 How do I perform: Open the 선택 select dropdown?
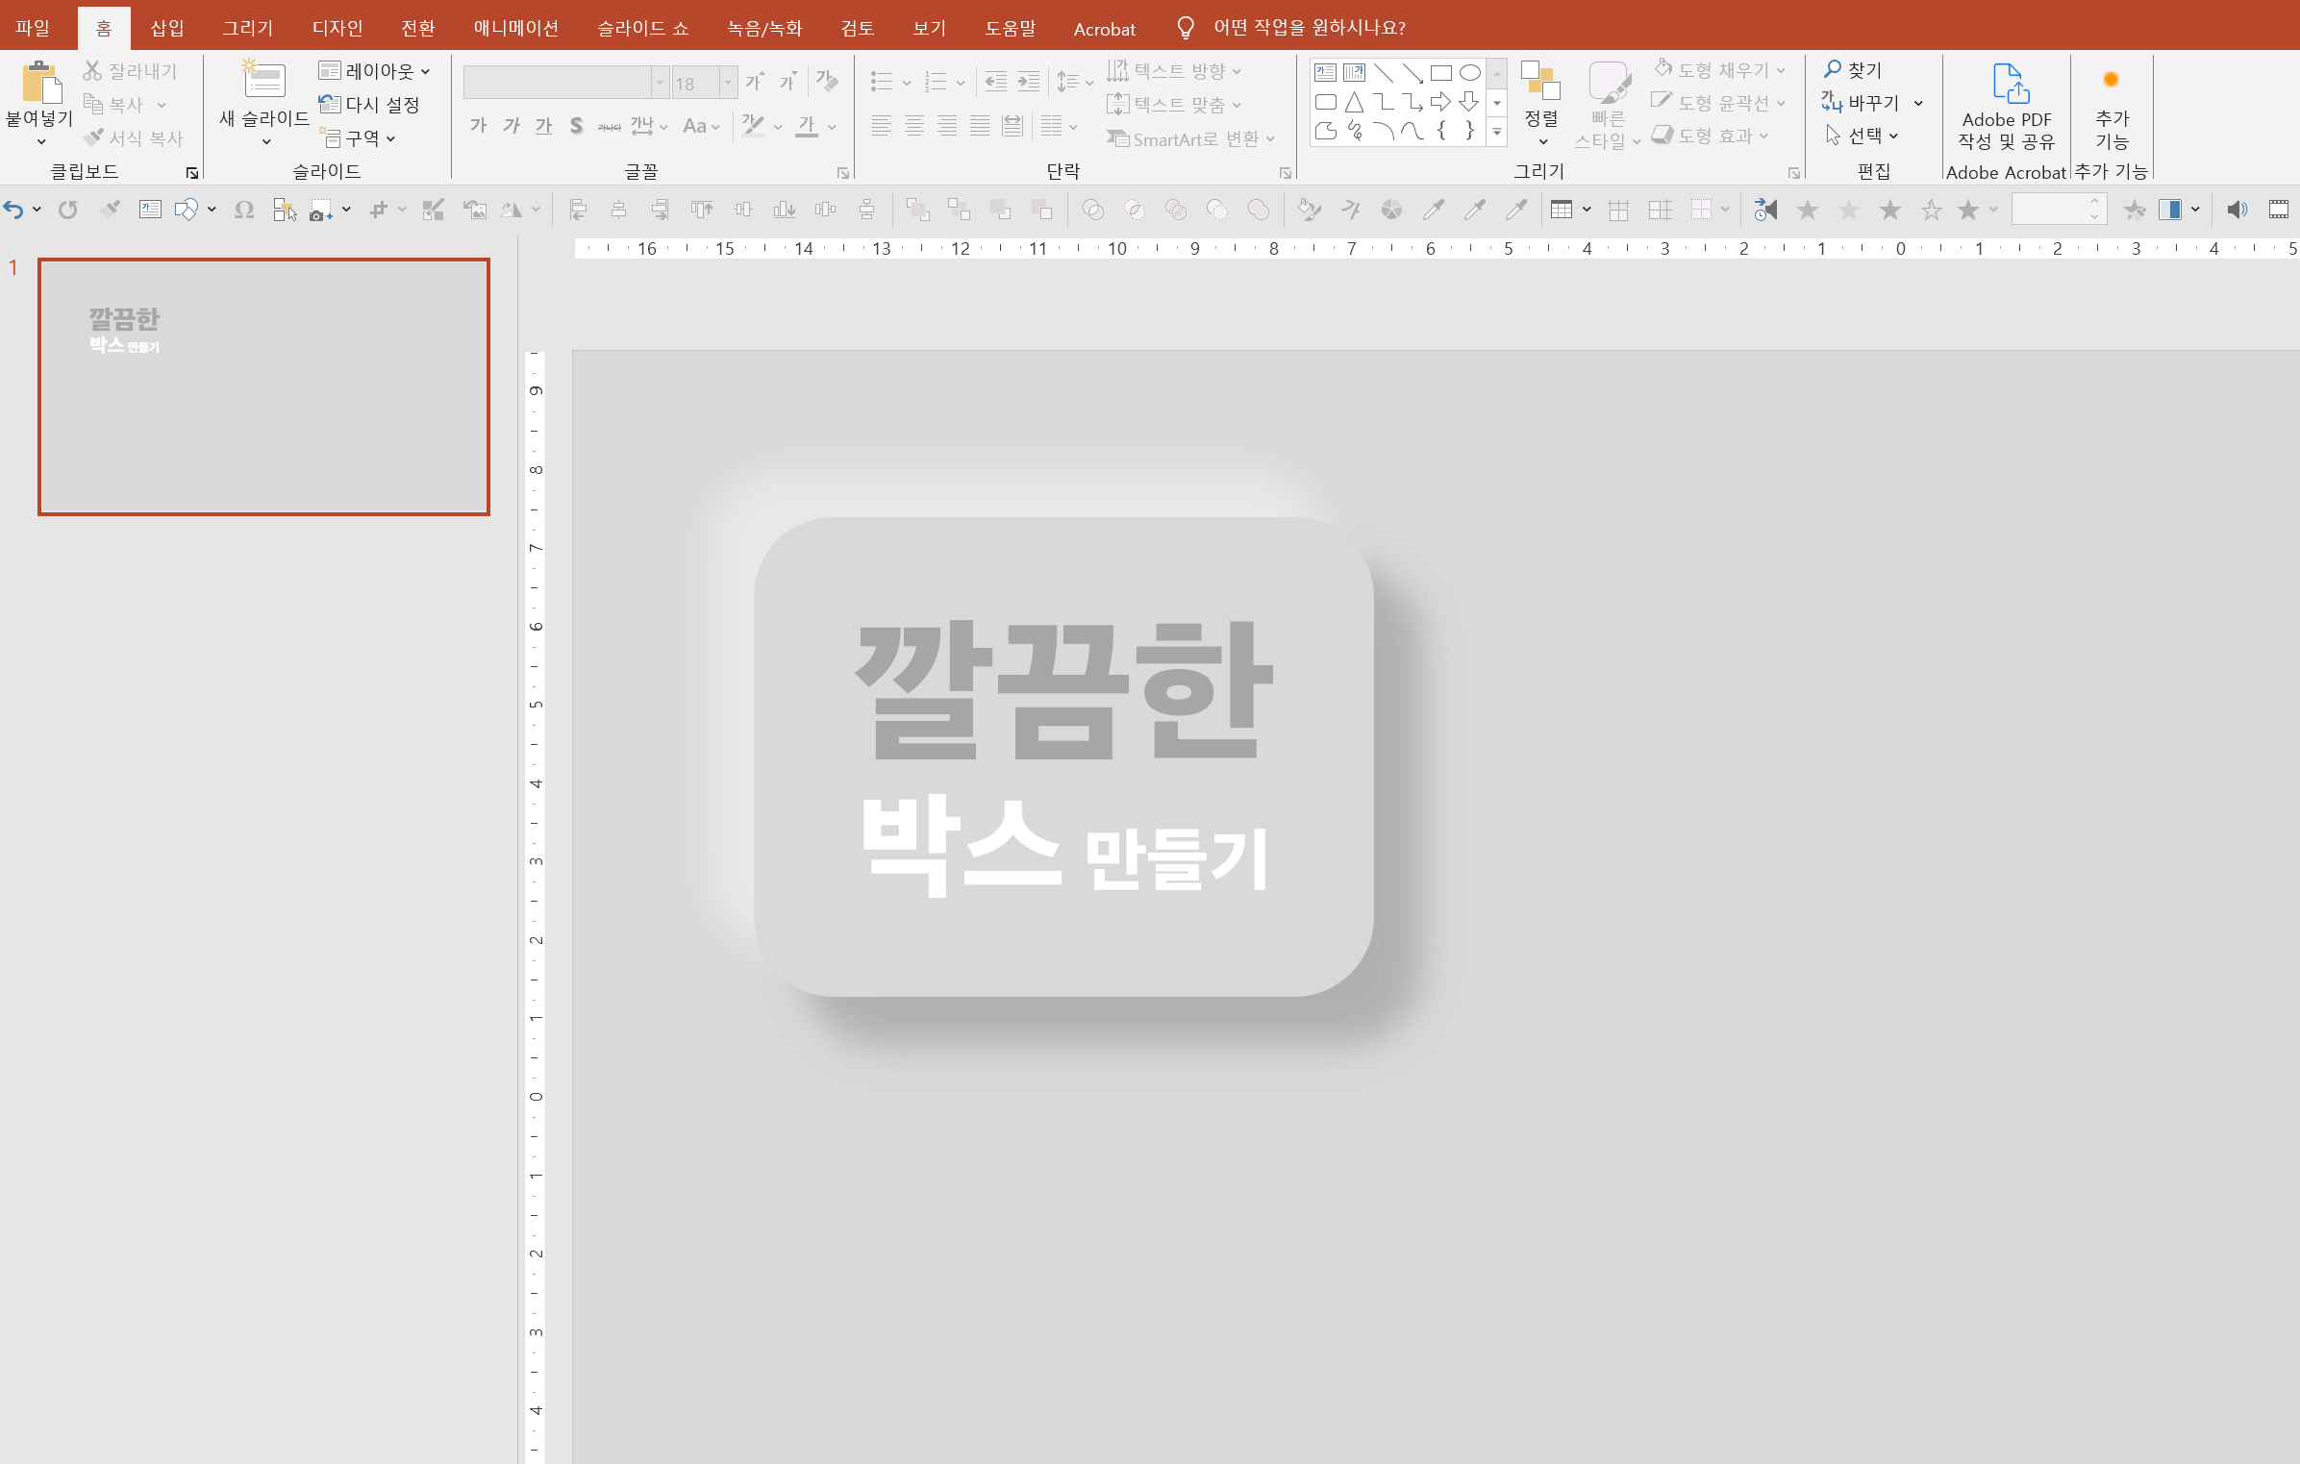pyautogui.click(x=1862, y=136)
